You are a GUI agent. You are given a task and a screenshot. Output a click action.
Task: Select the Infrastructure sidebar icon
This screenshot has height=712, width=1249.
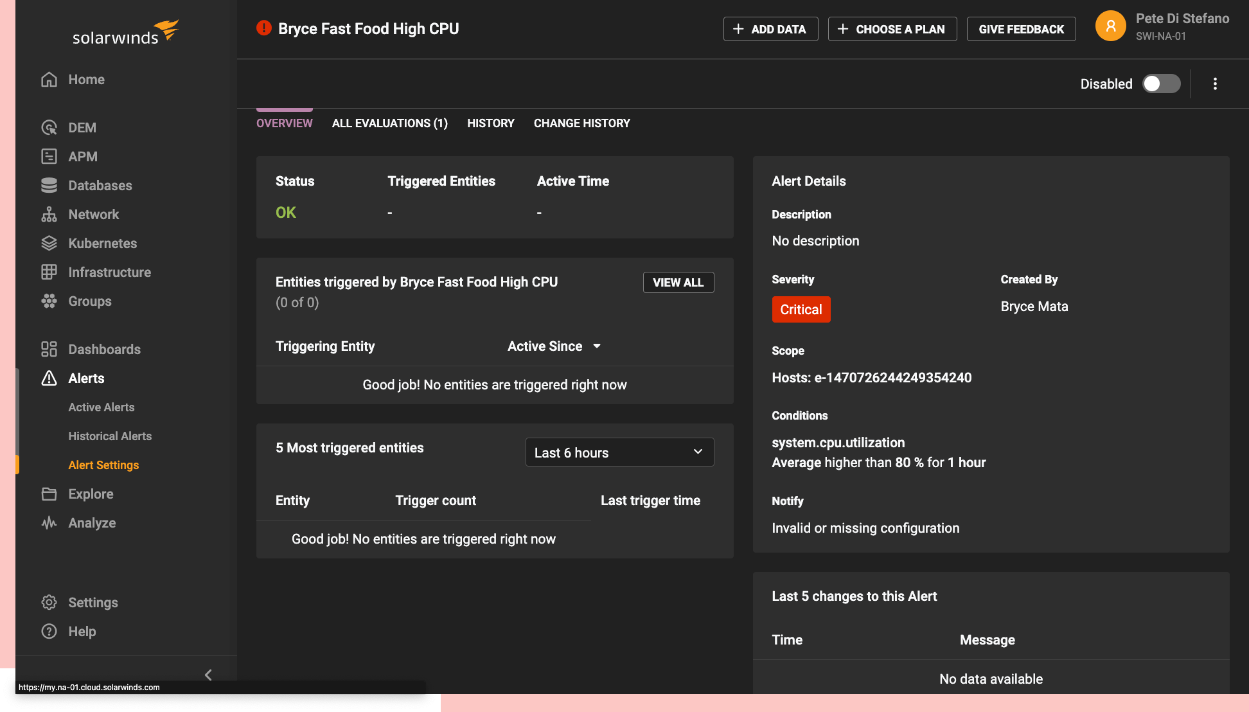point(49,272)
